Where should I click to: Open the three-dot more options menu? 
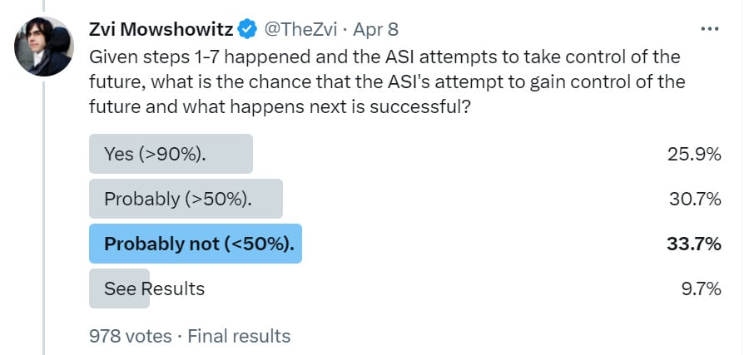710,29
